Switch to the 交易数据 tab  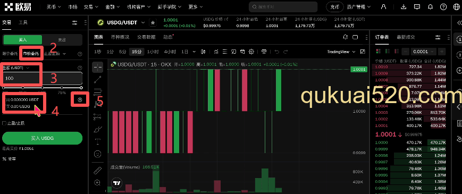pos(146,37)
